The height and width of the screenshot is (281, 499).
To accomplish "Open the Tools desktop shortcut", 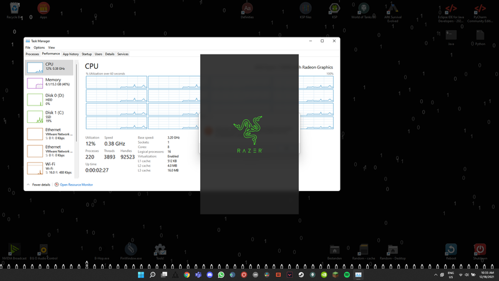I will (160, 252).
